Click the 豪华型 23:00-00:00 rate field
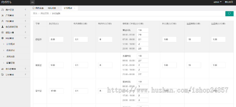236x107 pixels. (x=143, y=100)
